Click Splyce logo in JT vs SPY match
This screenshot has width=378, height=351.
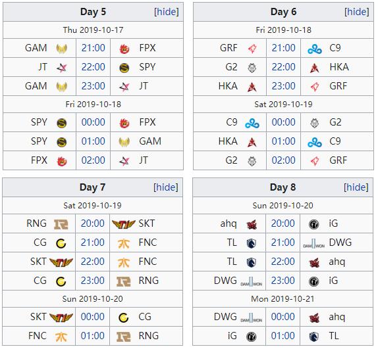(124, 68)
